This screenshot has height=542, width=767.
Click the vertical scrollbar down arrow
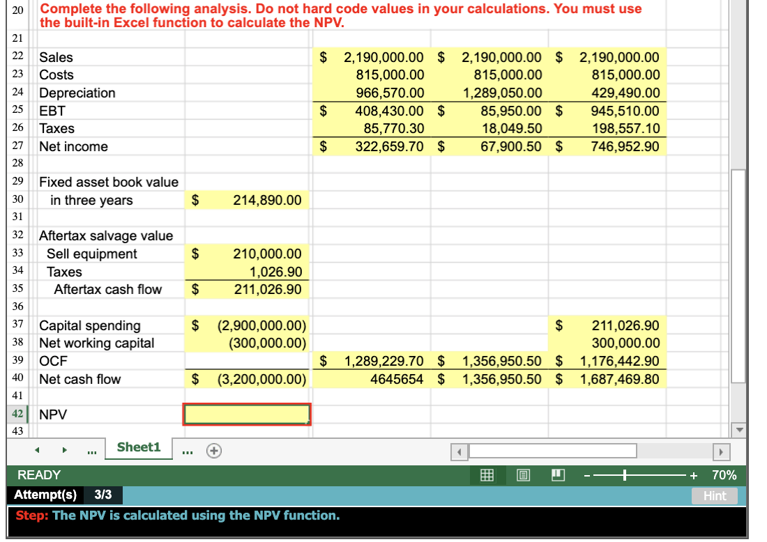coord(741,430)
